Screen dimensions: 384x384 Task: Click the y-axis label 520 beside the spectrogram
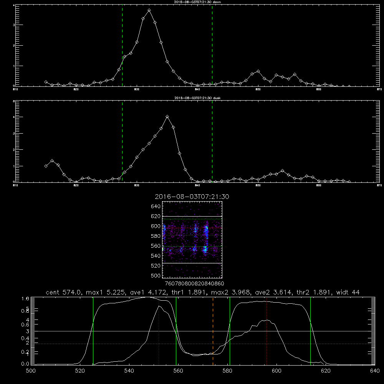click(x=156, y=266)
